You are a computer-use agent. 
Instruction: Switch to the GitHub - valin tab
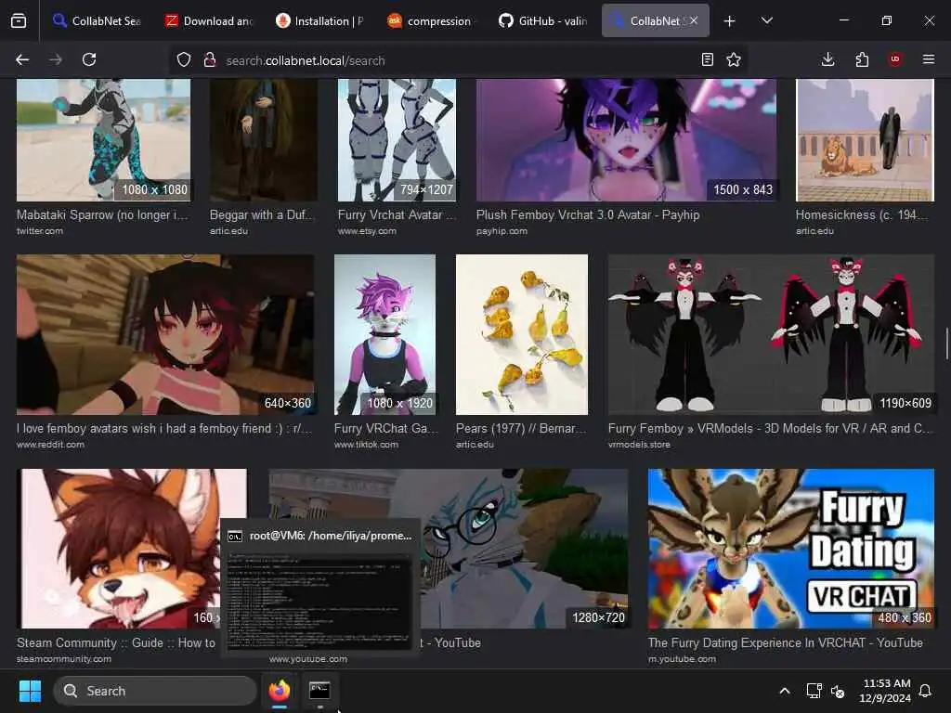pyautogui.click(x=542, y=20)
